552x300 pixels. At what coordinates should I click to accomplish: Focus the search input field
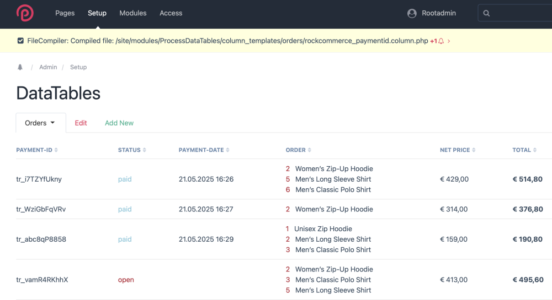click(x=519, y=13)
